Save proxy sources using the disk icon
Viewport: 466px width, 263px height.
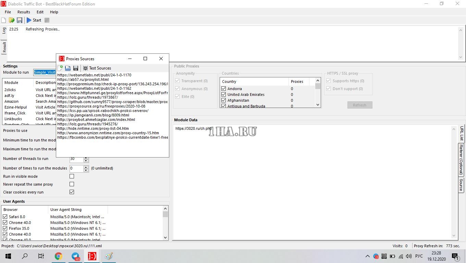click(75, 68)
